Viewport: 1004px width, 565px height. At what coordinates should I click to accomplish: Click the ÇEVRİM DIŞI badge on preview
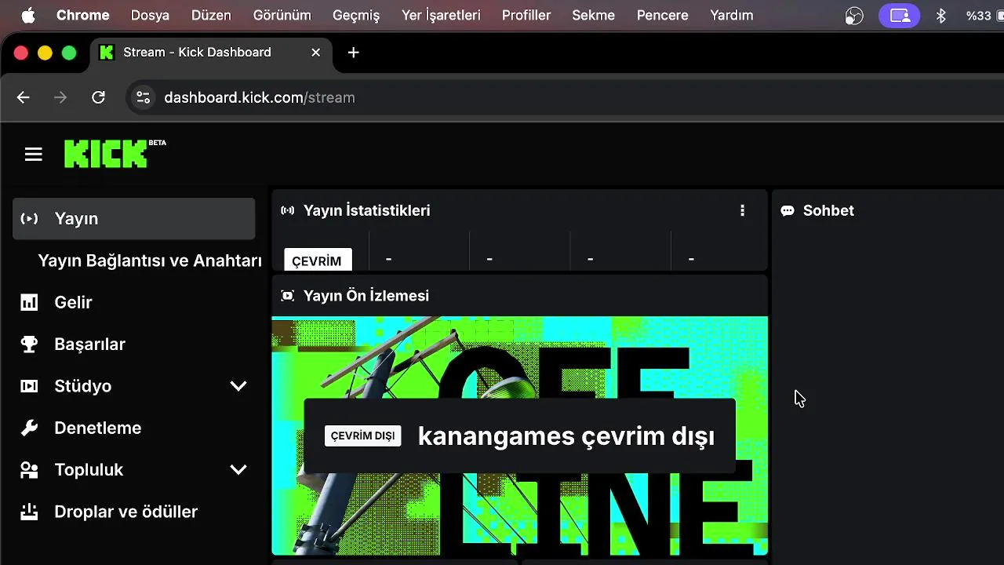point(362,436)
